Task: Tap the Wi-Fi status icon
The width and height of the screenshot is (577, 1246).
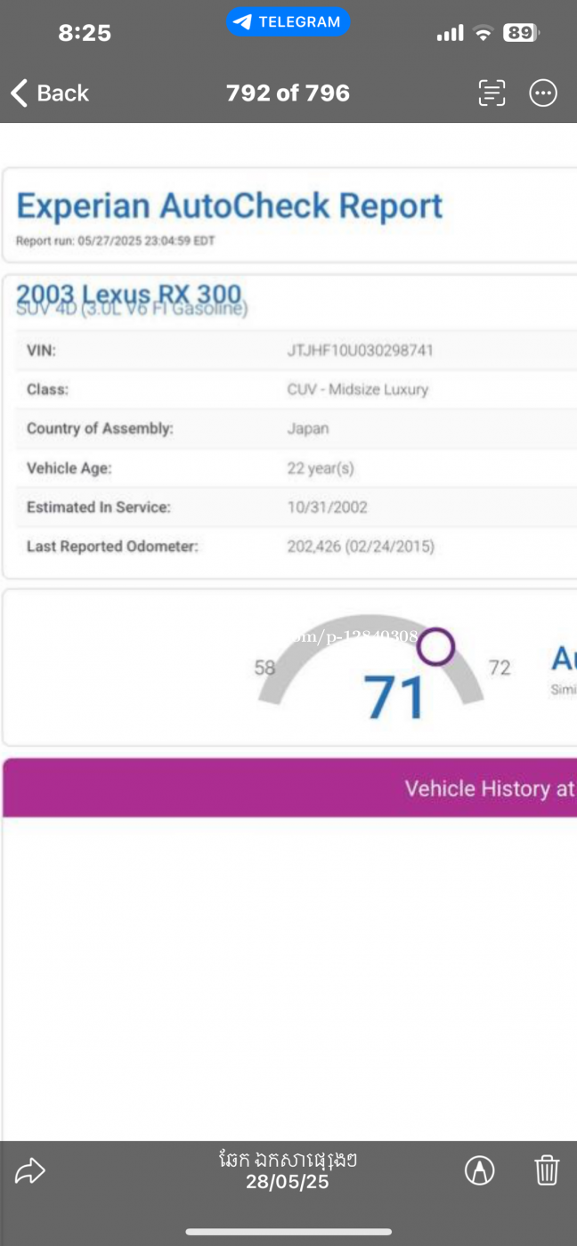Action: point(484,34)
